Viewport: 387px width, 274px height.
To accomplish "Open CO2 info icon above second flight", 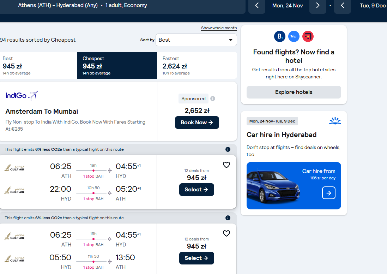I will [x=228, y=218].
